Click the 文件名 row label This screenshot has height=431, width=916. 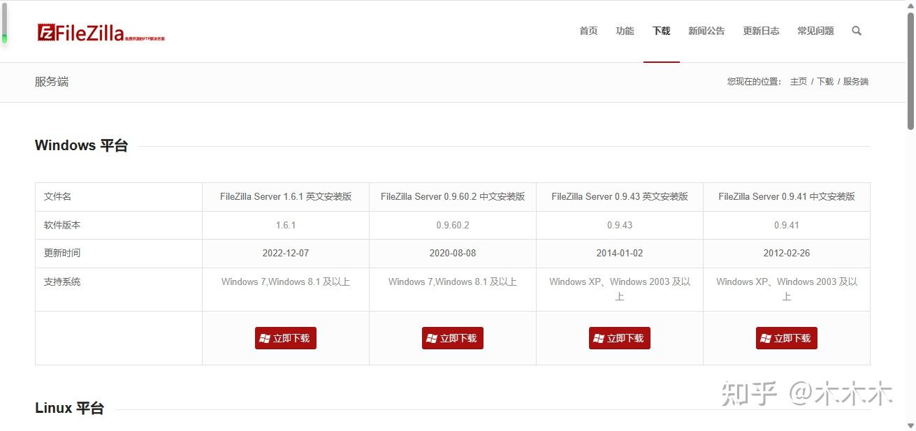pyautogui.click(x=57, y=197)
